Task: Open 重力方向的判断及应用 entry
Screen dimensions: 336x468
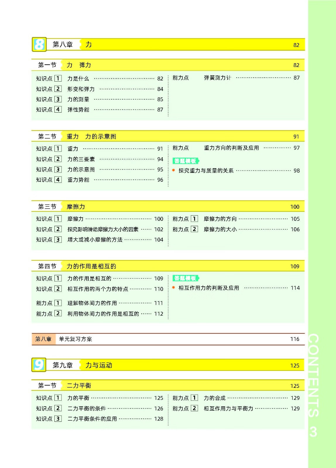Action: pyautogui.click(x=231, y=148)
